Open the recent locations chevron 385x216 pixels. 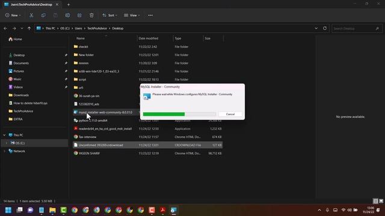tap(22, 28)
